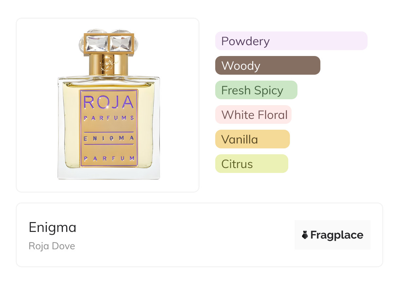The width and height of the screenshot is (399, 283).
Task: Click the Fragplace bottle logo icon
Action: tap(305, 235)
